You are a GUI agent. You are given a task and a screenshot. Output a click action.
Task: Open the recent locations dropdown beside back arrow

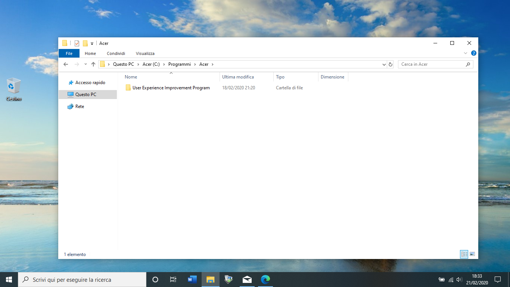point(85,64)
